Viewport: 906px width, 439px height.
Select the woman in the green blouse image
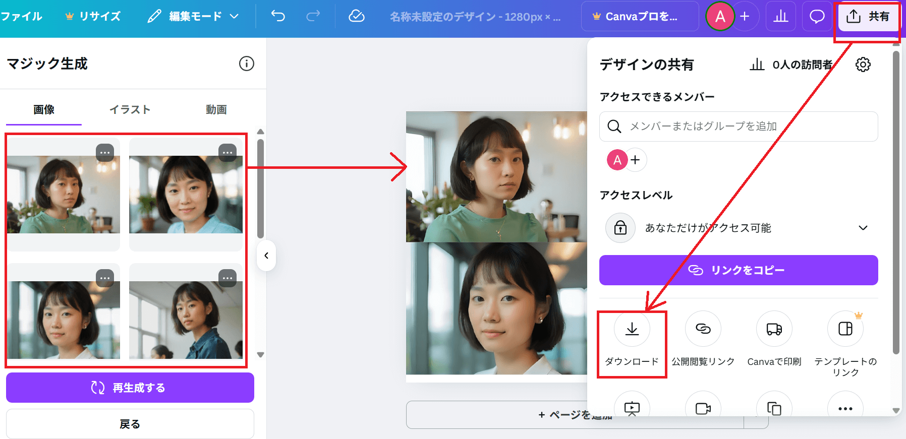pos(64,194)
